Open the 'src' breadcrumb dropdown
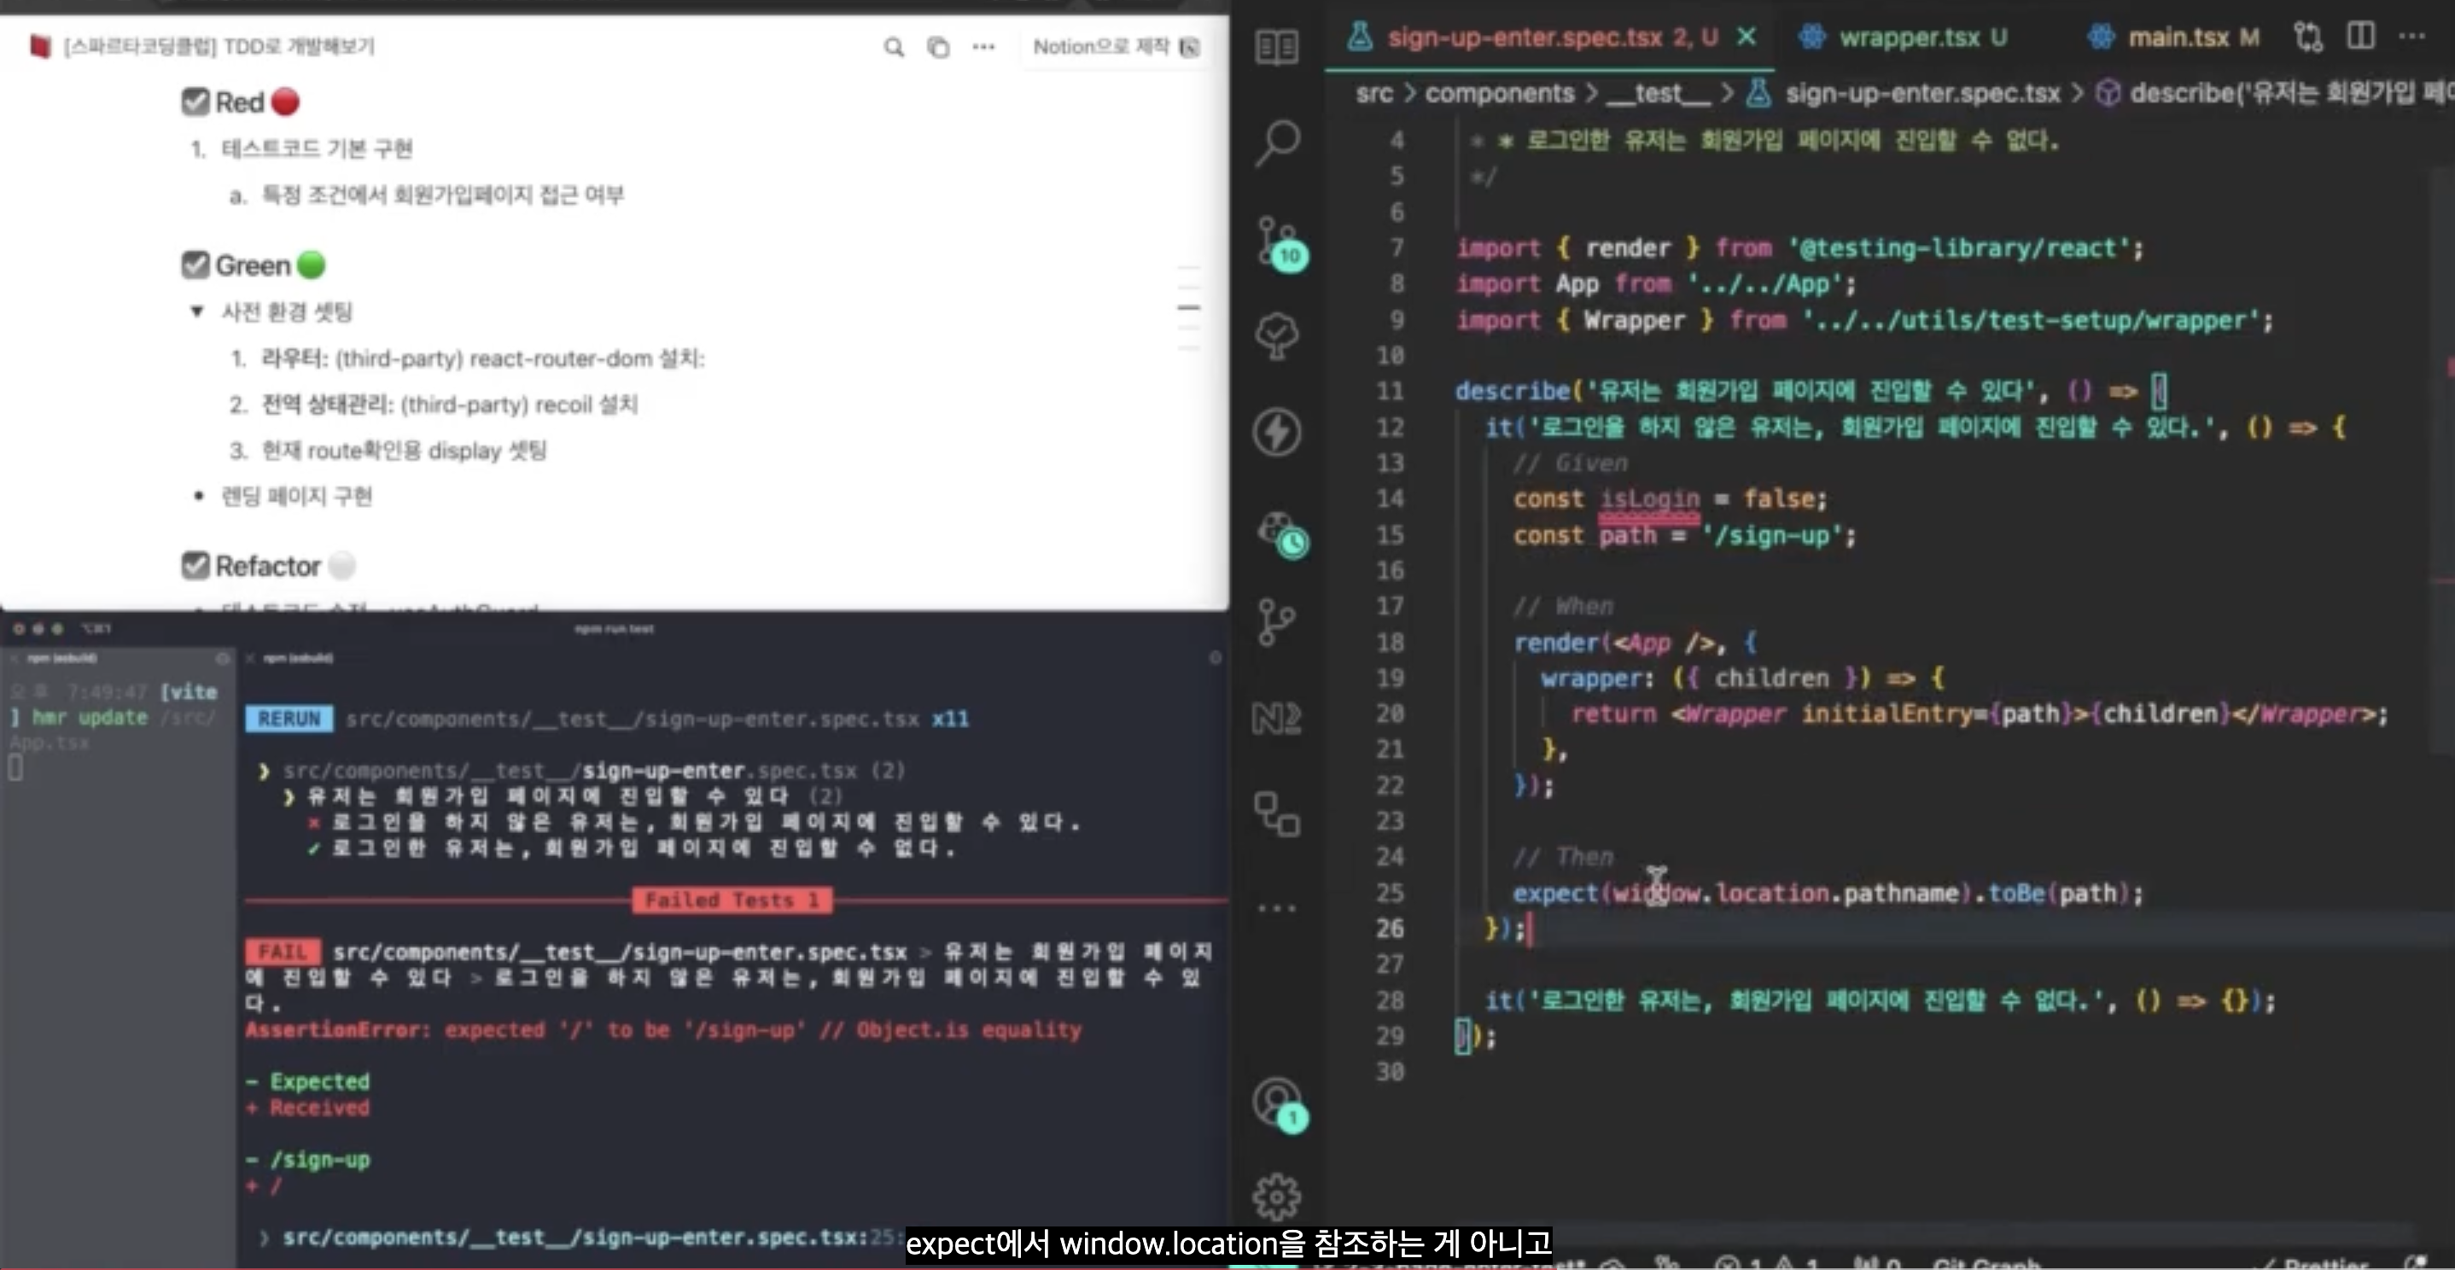The height and width of the screenshot is (1270, 2455). [x=1374, y=93]
